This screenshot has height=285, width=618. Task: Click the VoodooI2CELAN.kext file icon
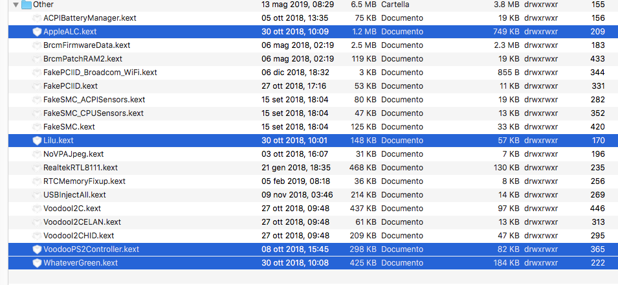[37, 222]
